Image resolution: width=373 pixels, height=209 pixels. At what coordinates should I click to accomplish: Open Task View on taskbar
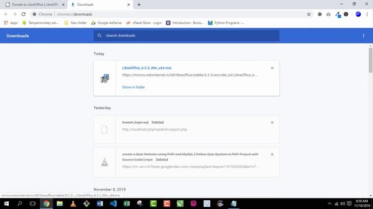[33, 204]
